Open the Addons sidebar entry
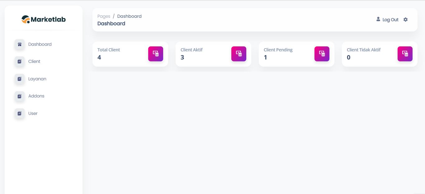The width and height of the screenshot is (425, 194). click(x=36, y=96)
